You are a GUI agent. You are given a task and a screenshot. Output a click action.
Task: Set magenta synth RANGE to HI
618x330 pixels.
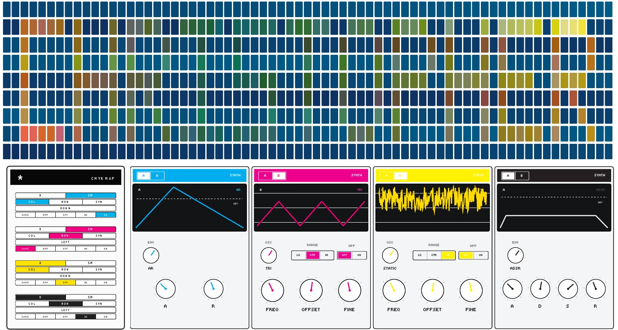click(327, 255)
